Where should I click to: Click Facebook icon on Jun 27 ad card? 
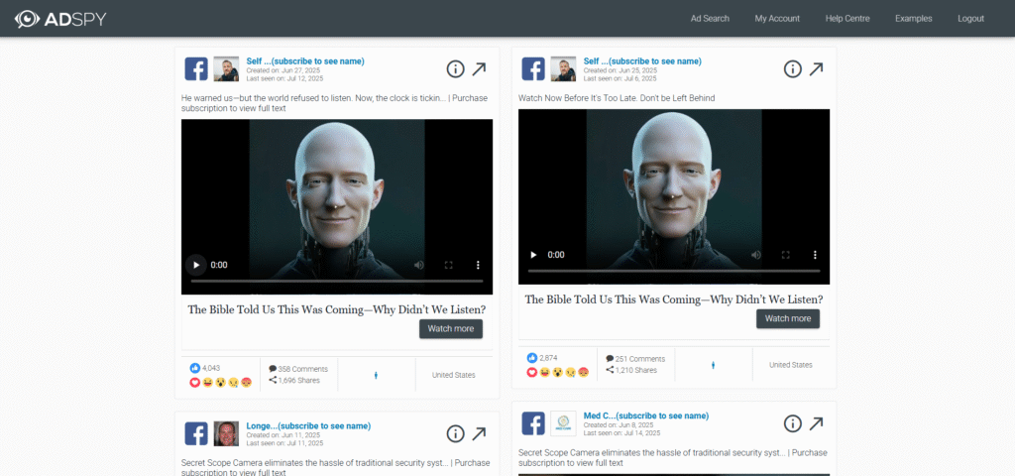pos(196,68)
